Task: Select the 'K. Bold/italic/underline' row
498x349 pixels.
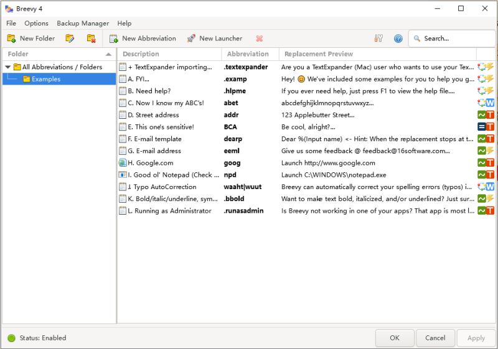Action: [x=306, y=199]
